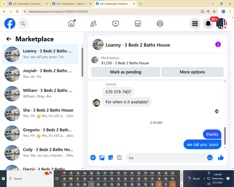
Task: Click the back arrow beside Marketplace heading
Action: [9, 39]
